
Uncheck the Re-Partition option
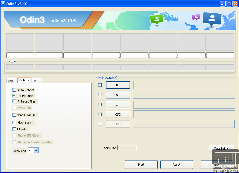(x=14, y=95)
